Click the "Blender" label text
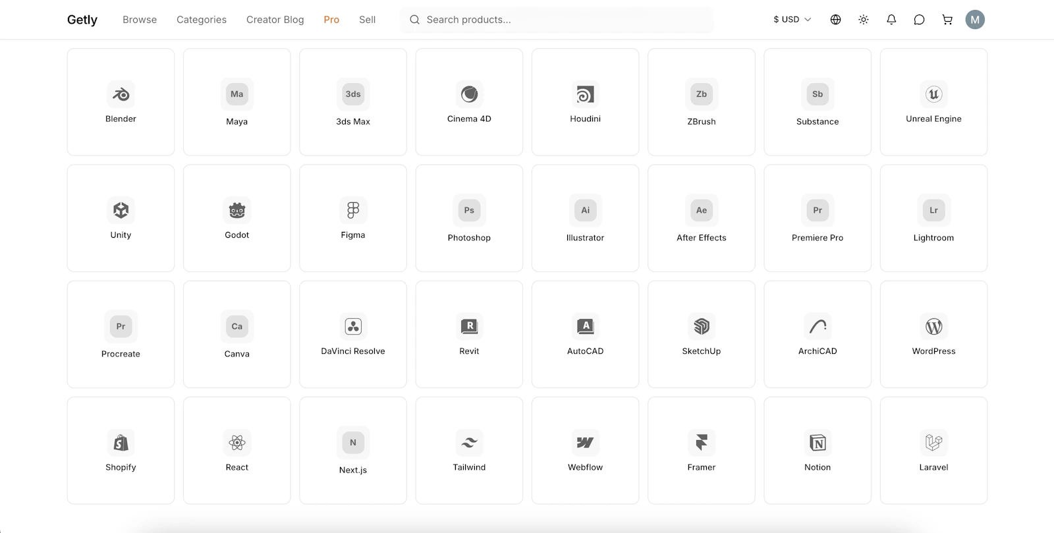The width and height of the screenshot is (1054, 533). coord(121,119)
